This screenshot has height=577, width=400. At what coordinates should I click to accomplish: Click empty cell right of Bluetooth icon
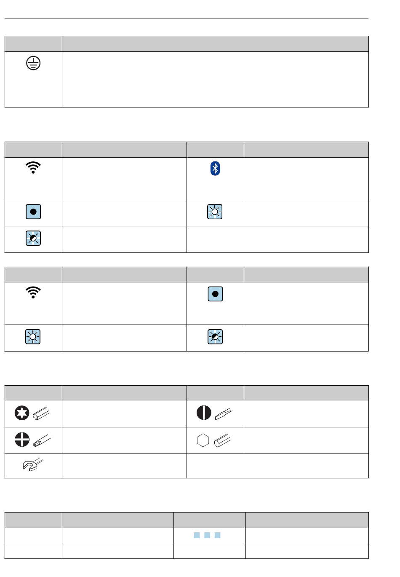306,179
